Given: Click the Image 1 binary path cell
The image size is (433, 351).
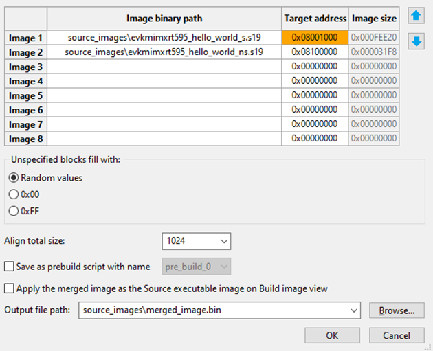Looking at the screenshot, I should [x=164, y=38].
